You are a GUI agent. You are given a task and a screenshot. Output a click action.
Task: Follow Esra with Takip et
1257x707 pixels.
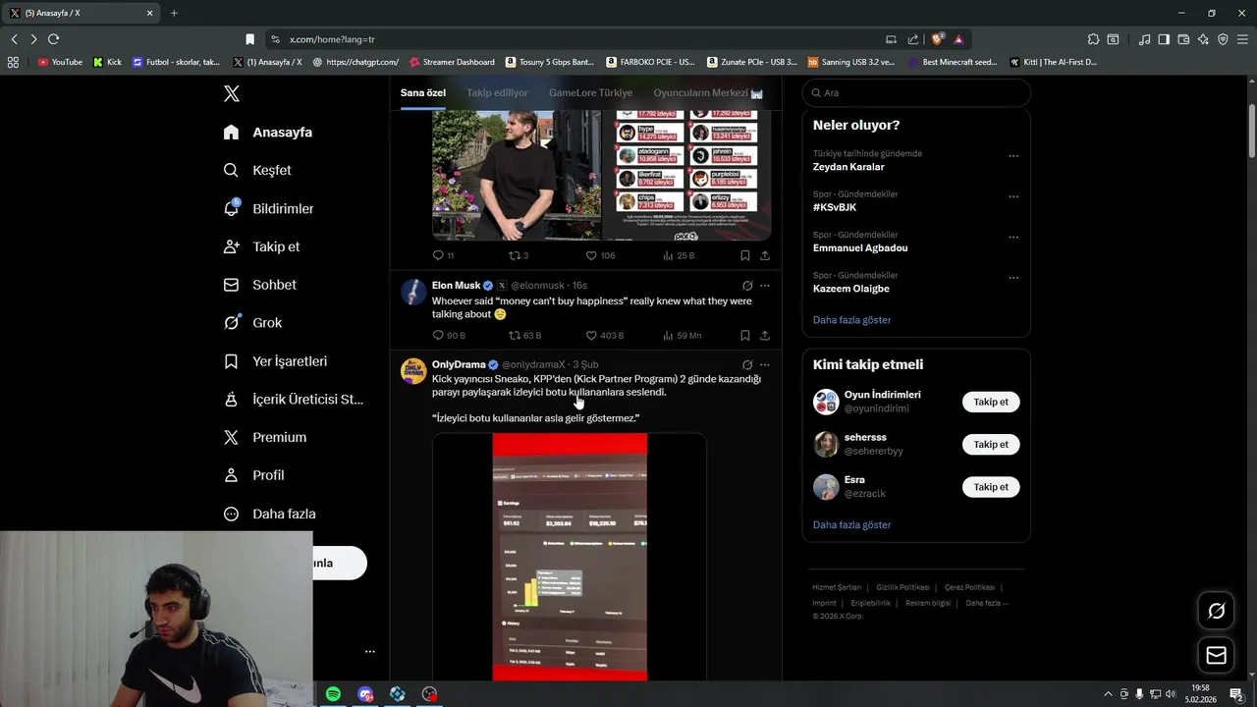[991, 487]
